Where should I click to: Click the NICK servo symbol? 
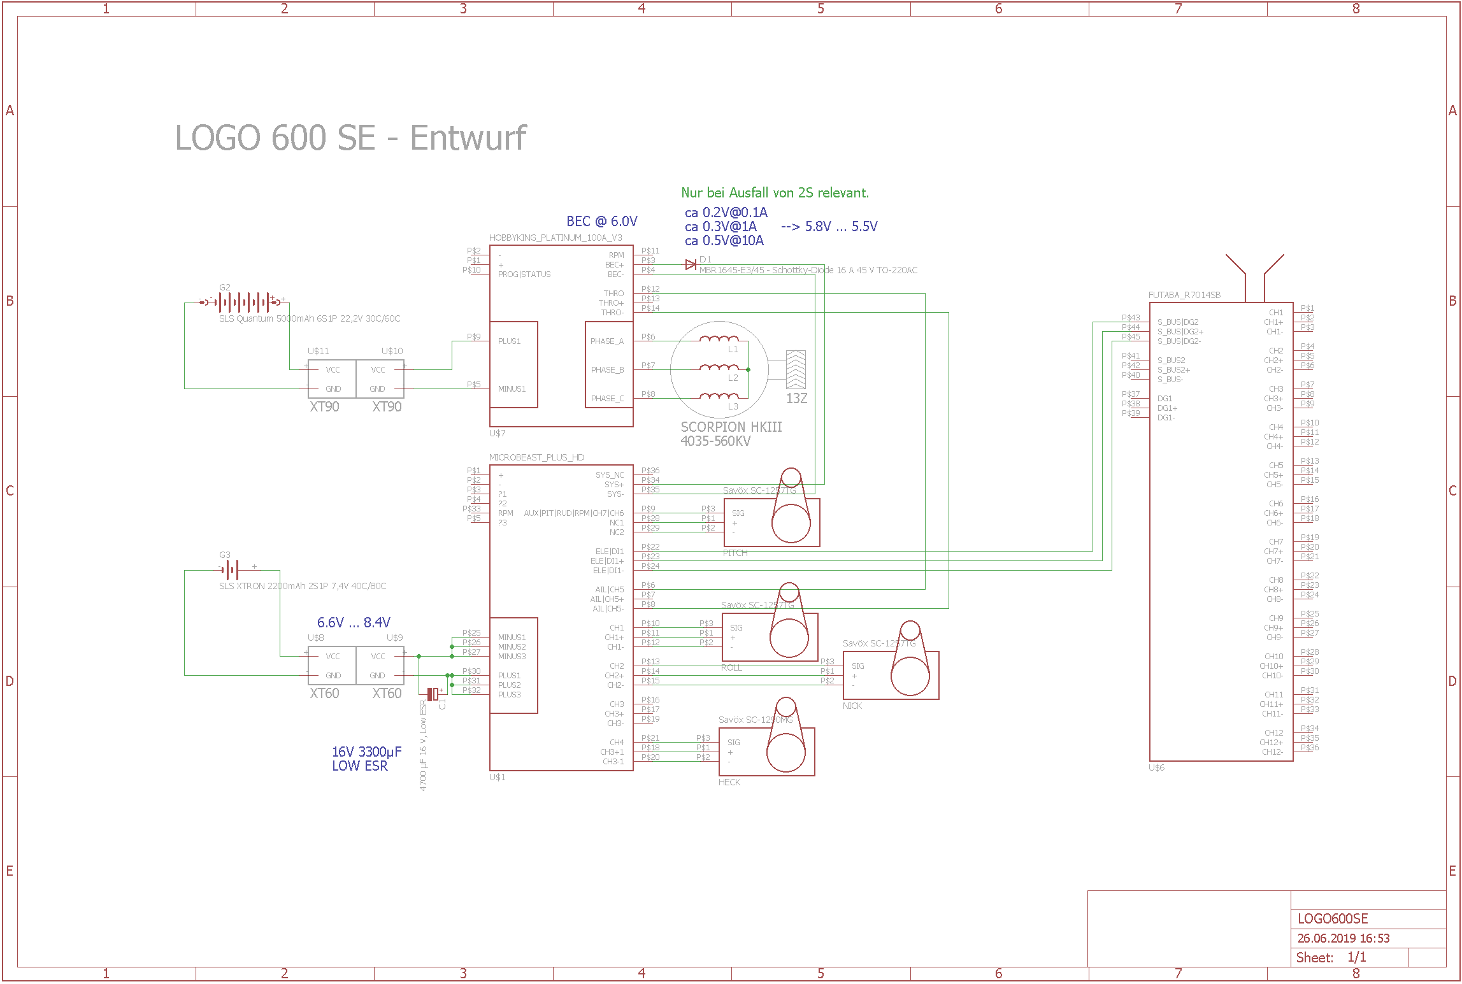click(890, 675)
